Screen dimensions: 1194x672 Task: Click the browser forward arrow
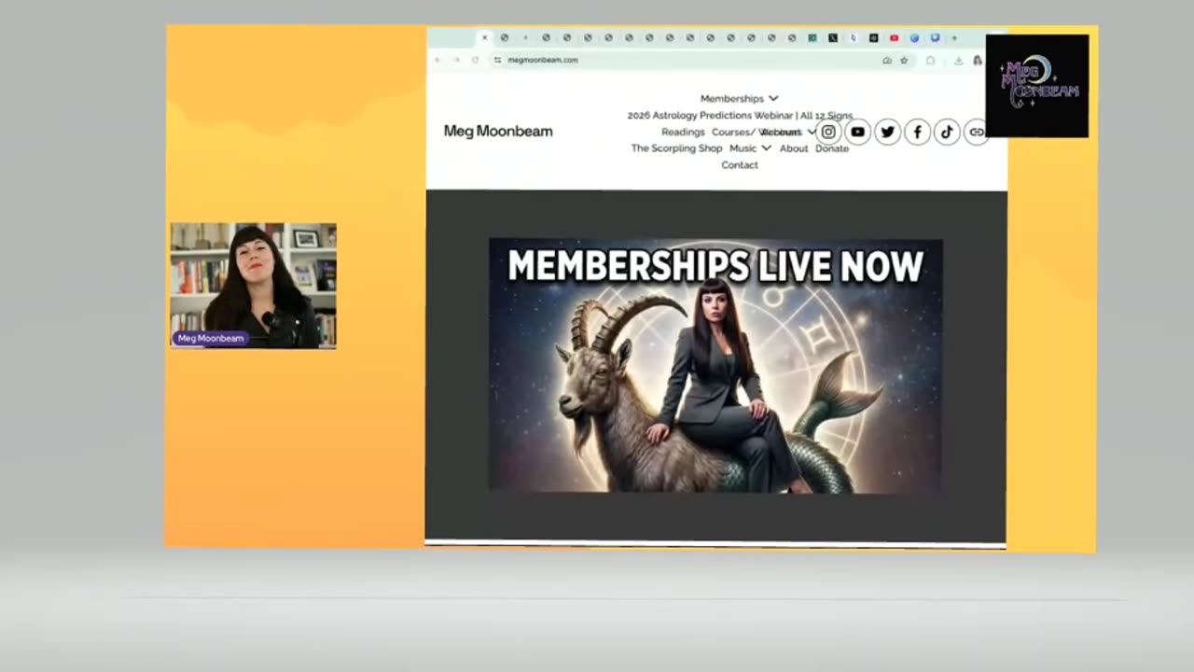coord(456,60)
